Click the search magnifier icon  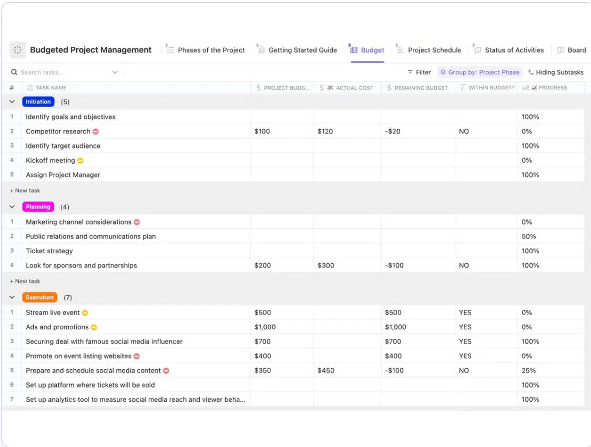point(14,72)
